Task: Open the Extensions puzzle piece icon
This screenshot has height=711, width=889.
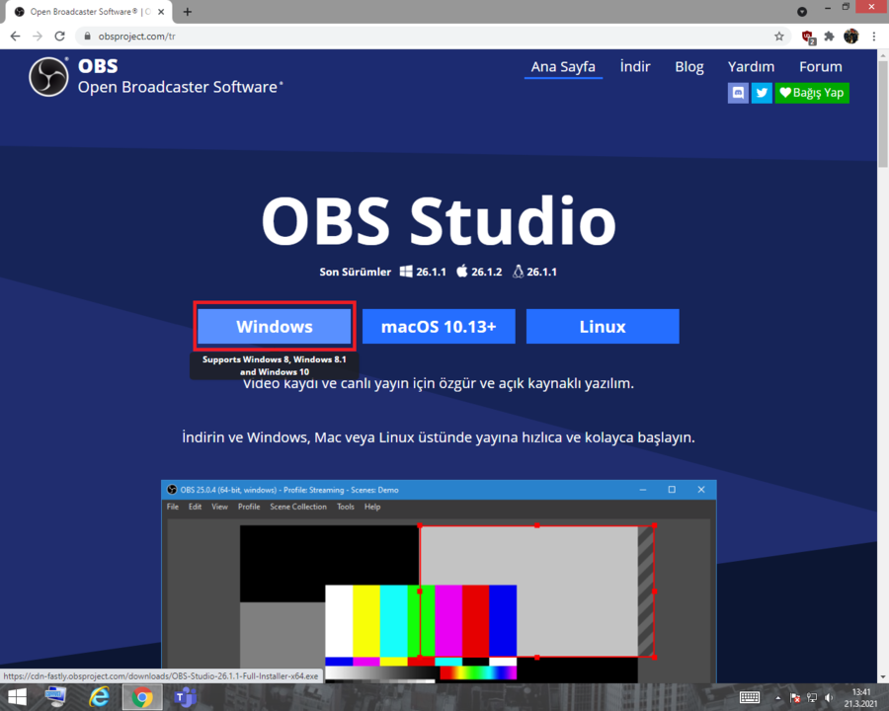Action: pos(829,37)
